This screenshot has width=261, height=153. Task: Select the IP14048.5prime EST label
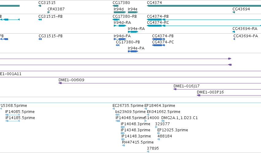click(130, 118)
